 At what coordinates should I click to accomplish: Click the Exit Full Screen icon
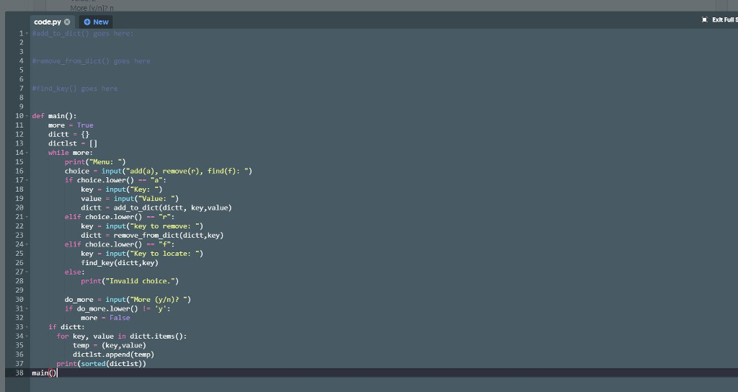click(705, 19)
